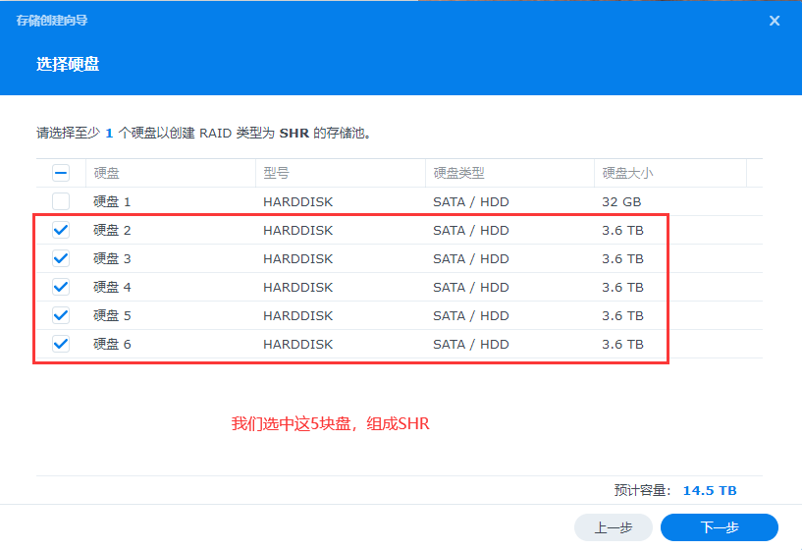Click the 下一步 button
The width and height of the screenshot is (802, 550).
point(719,527)
